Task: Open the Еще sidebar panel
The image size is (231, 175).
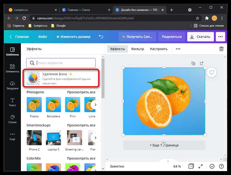Action: click(12, 136)
